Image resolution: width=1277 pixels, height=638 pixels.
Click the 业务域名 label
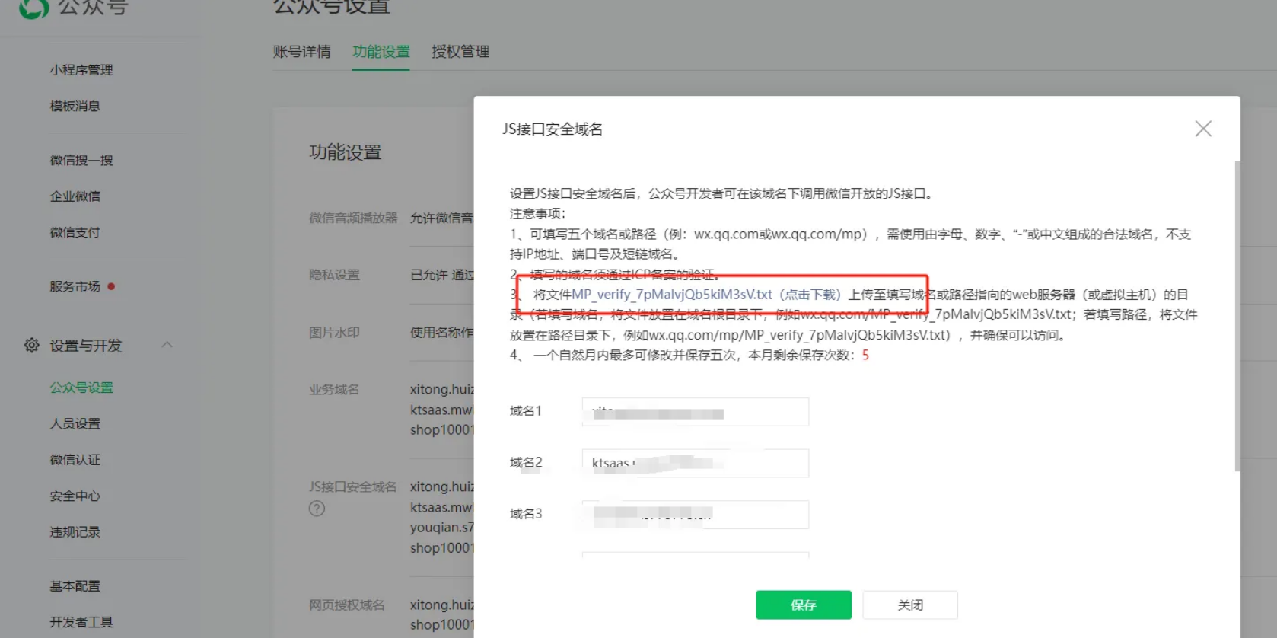(334, 390)
